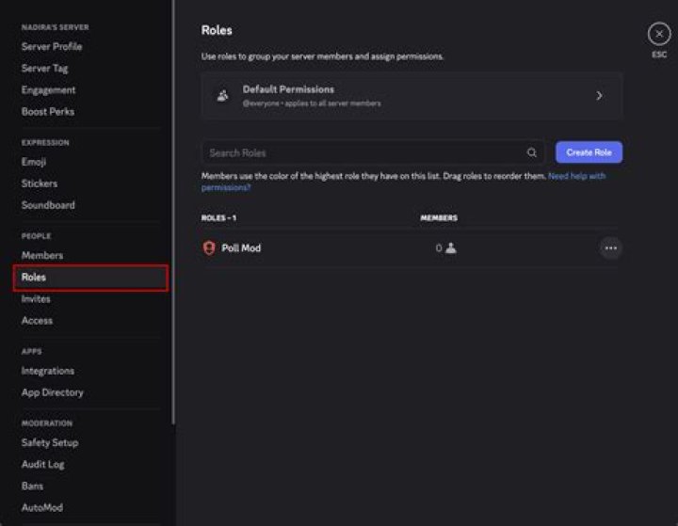Image resolution: width=678 pixels, height=526 pixels.
Task: Open Server Profile settings
Action: 52,46
